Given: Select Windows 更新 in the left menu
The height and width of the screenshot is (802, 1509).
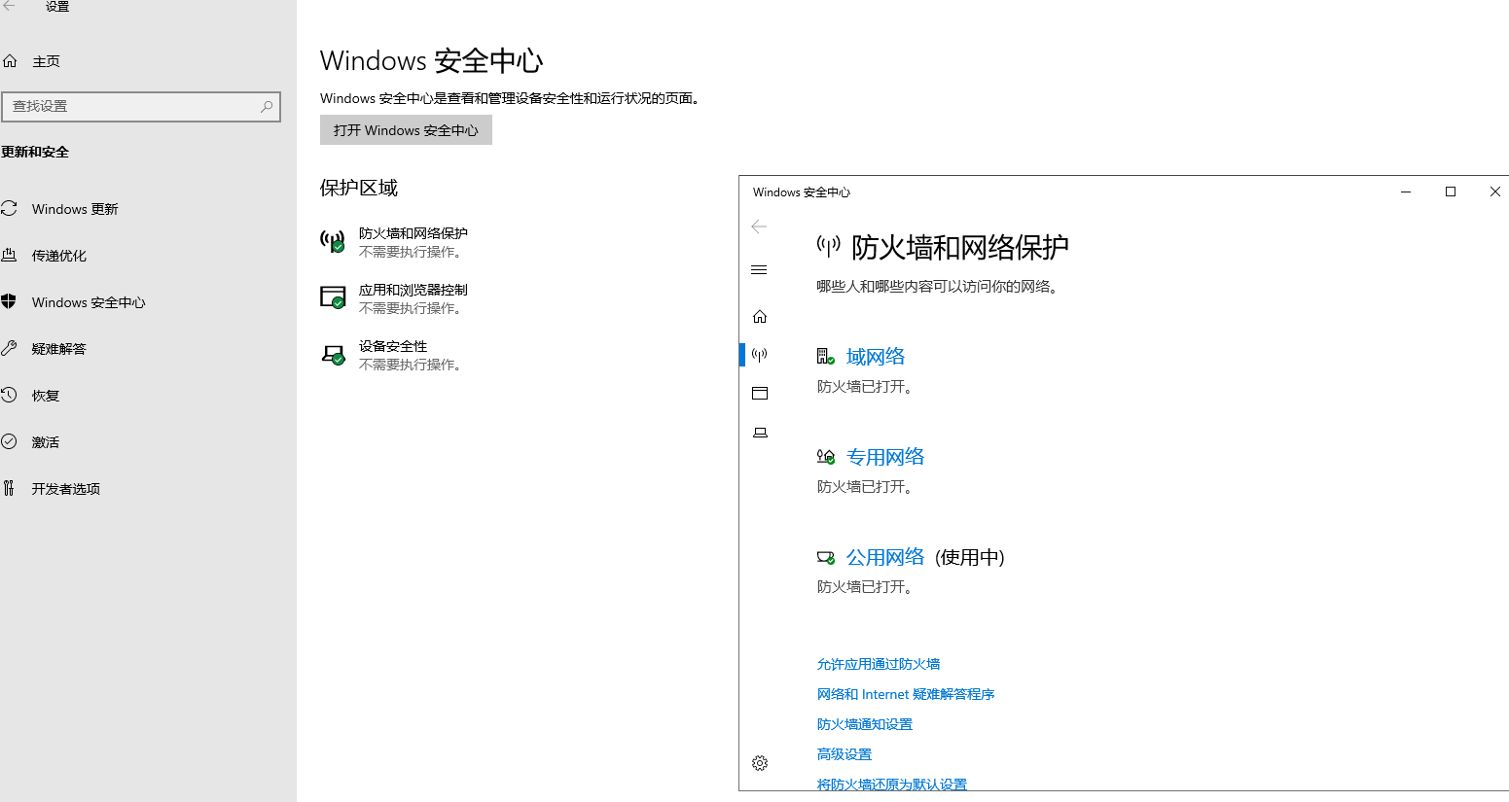Looking at the screenshot, I should pos(75,209).
